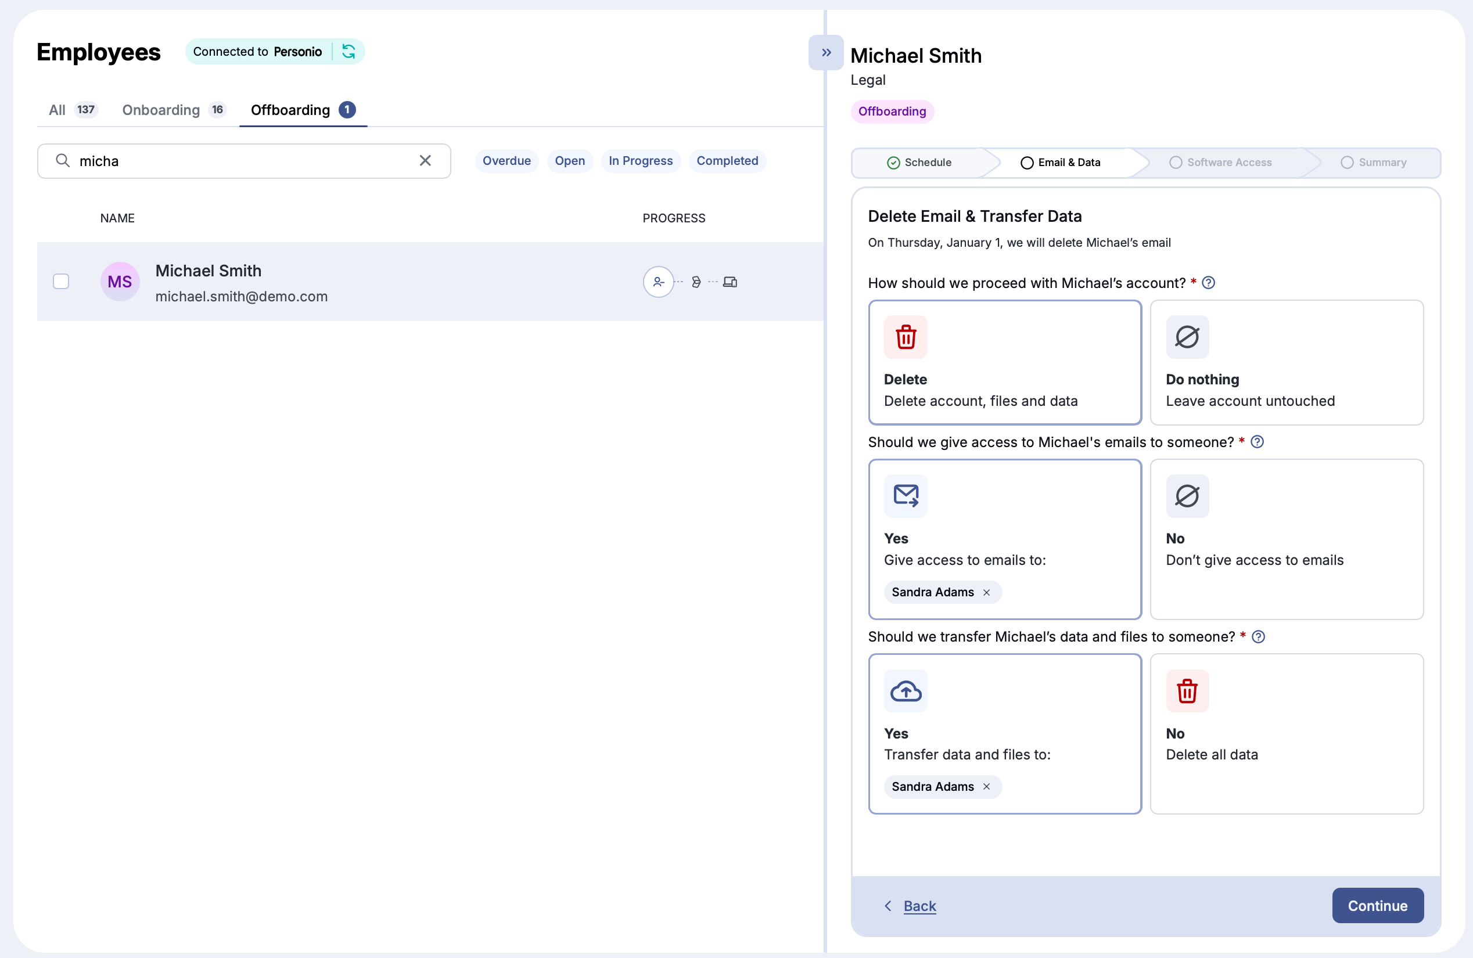
Task: Clear the 'micha' search with the X icon
Action: [x=425, y=160]
